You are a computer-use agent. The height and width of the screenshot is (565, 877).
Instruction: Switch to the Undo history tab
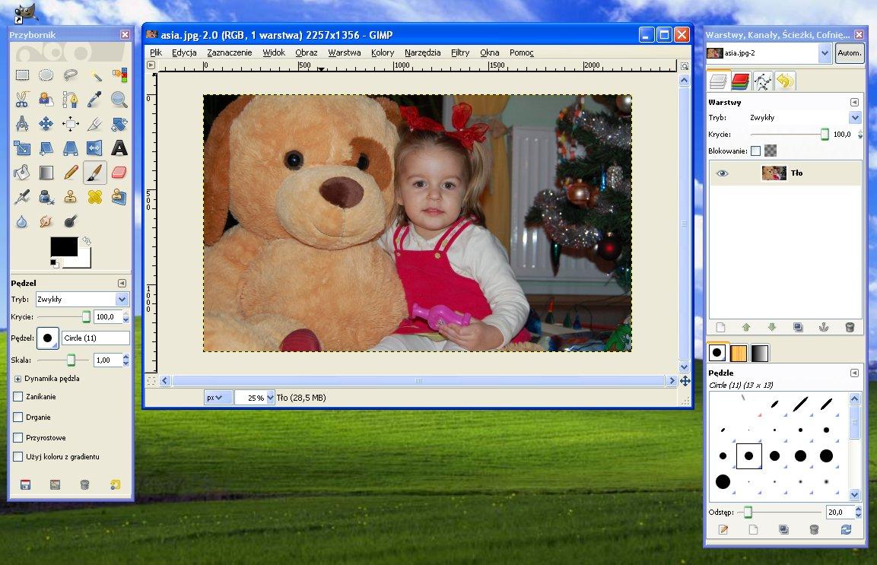(785, 81)
